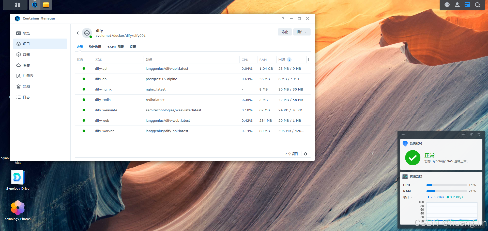Click the green healthy status checkmark
The width and height of the screenshot is (488, 231).
[413, 158]
